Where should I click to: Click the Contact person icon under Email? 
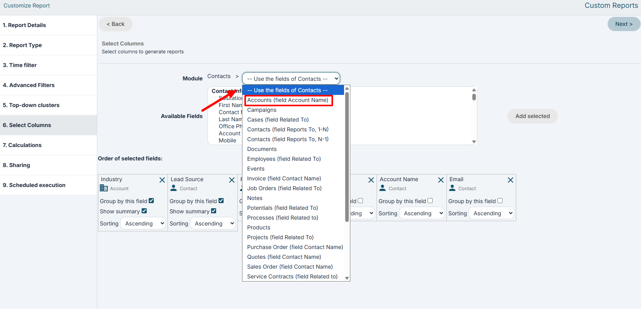point(452,188)
